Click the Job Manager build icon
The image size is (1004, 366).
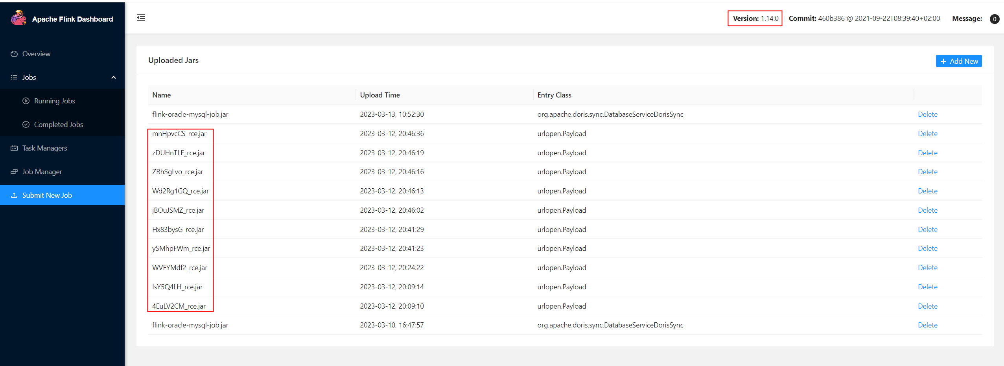click(14, 172)
